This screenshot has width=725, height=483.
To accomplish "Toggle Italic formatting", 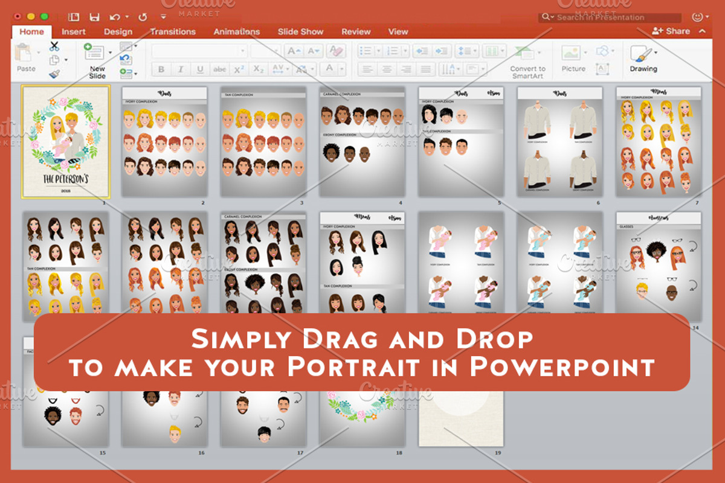I will click(x=181, y=69).
